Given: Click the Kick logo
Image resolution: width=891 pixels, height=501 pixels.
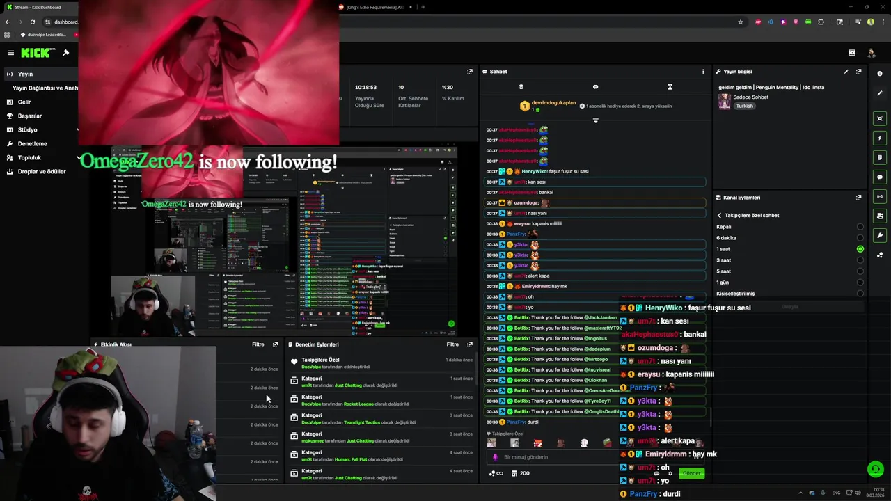Looking at the screenshot, I should click(x=35, y=53).
